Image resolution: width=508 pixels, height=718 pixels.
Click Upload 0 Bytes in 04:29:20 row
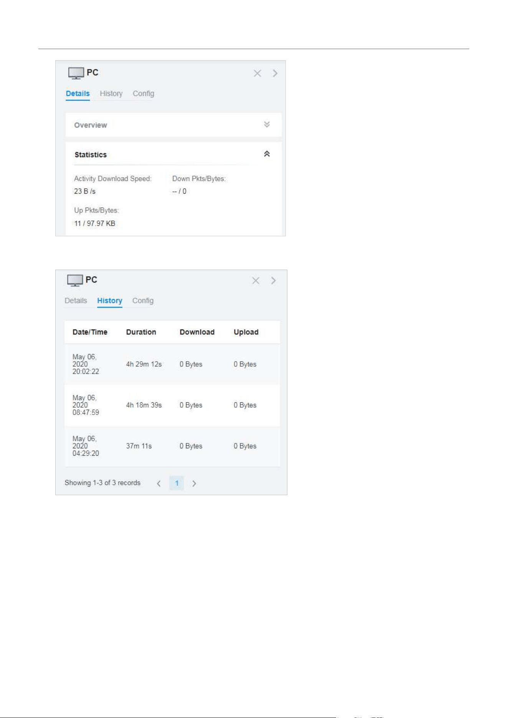[x=245, y=446]
